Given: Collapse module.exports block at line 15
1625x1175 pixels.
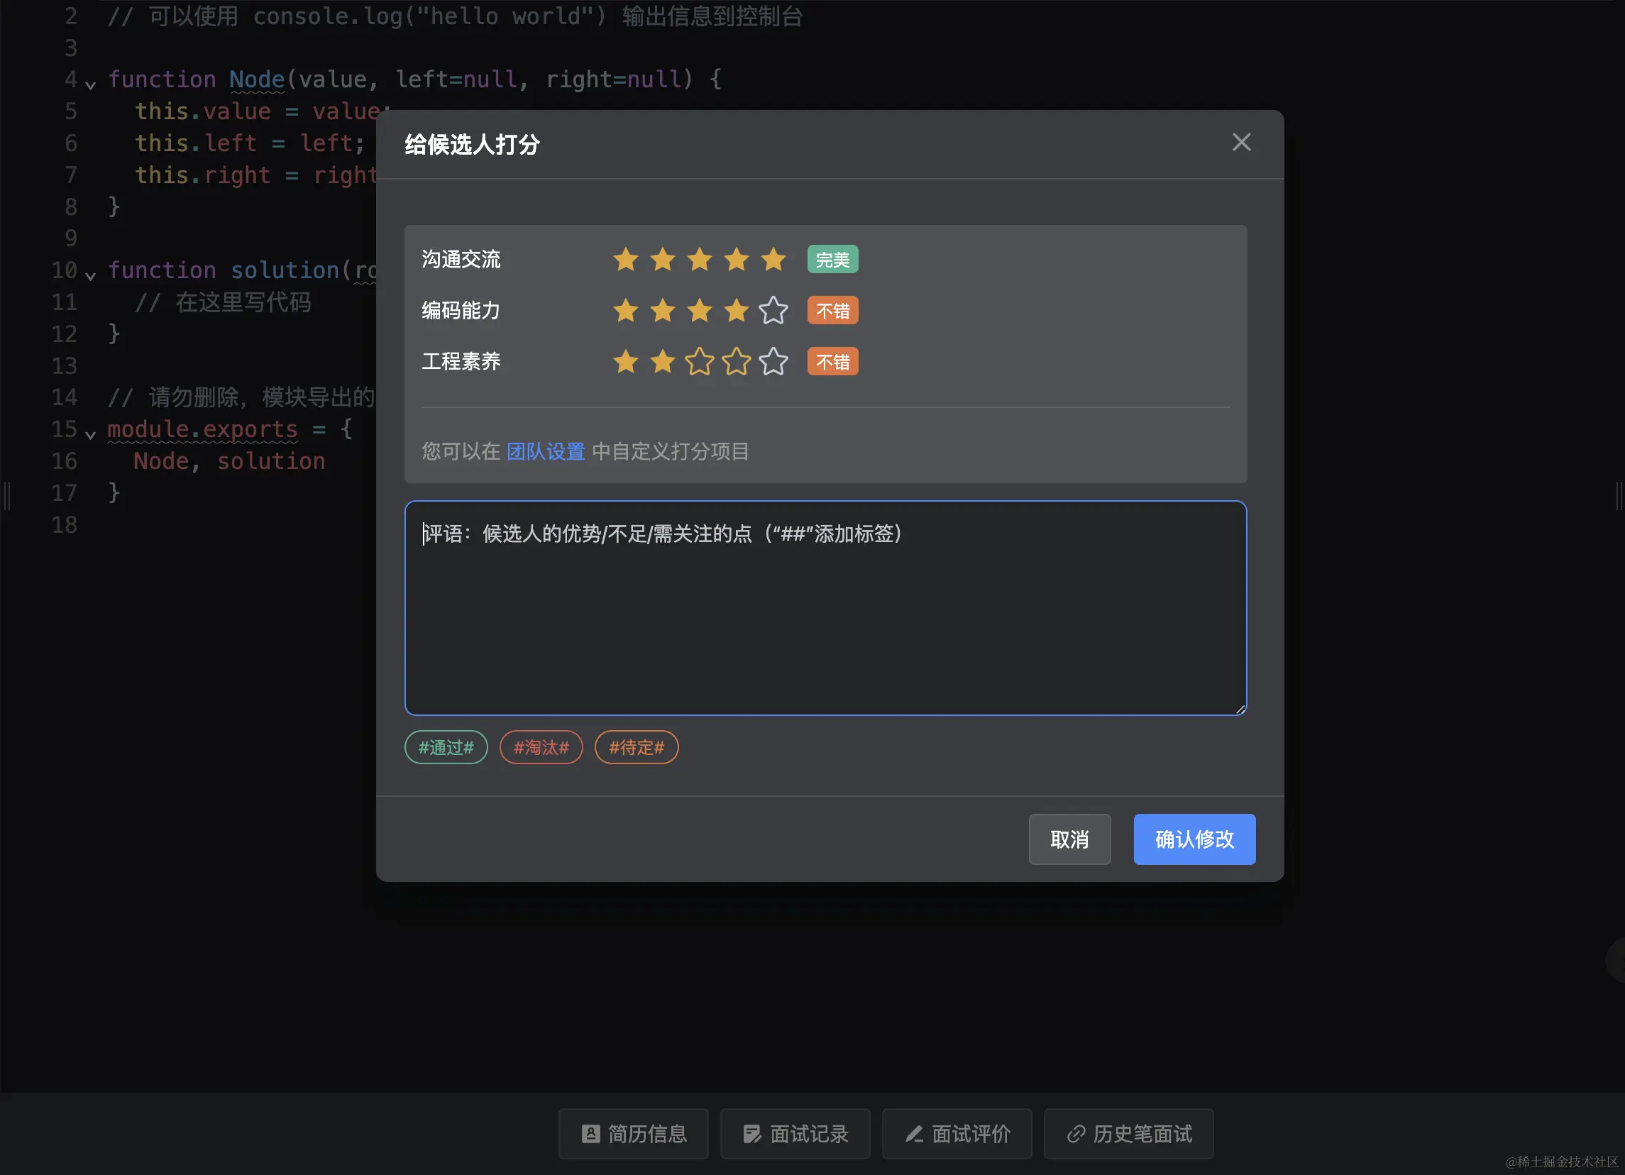Looking at the screenshot, I should (90, 435).
